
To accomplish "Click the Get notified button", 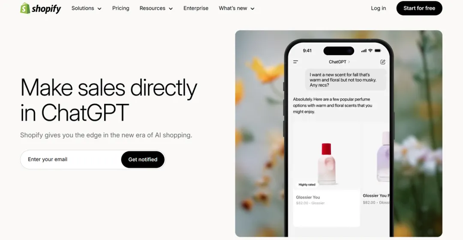I will pos(143,160).
